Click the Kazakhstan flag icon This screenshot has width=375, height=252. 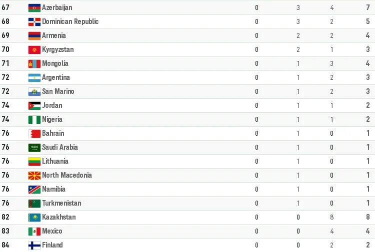click(34, 218)
